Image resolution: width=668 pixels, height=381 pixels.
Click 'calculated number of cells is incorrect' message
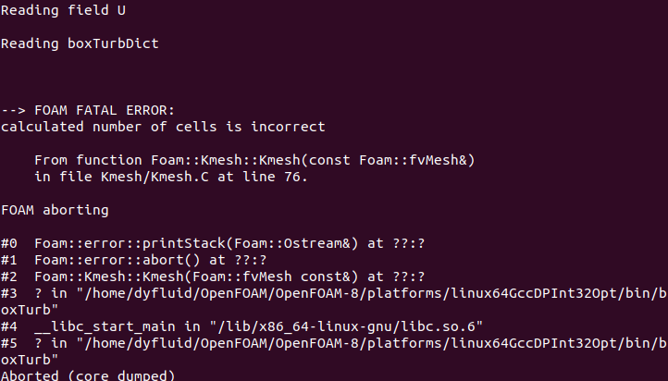pyautogui.click(x=163, y=127)
